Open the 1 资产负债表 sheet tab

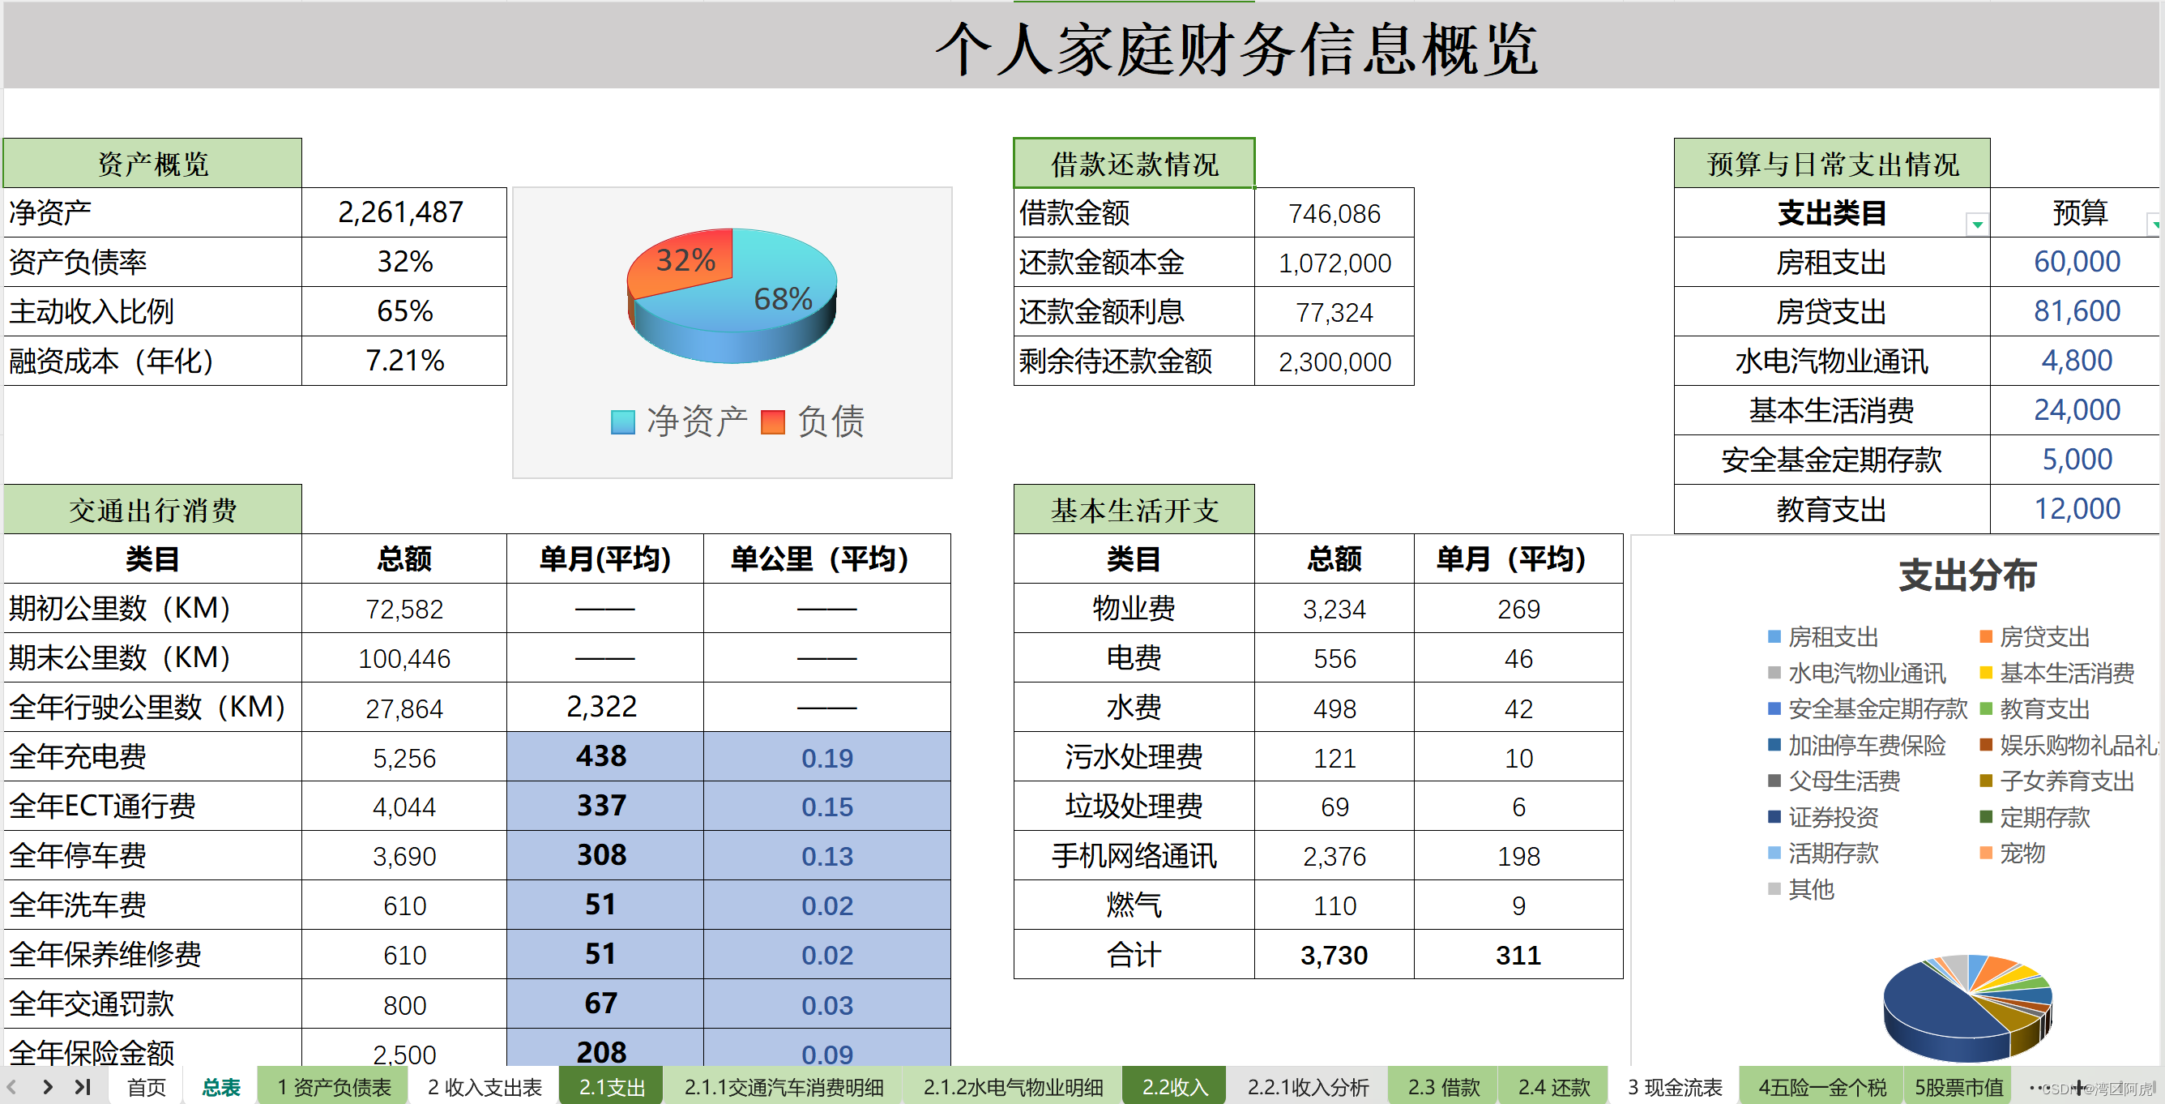334,1087
